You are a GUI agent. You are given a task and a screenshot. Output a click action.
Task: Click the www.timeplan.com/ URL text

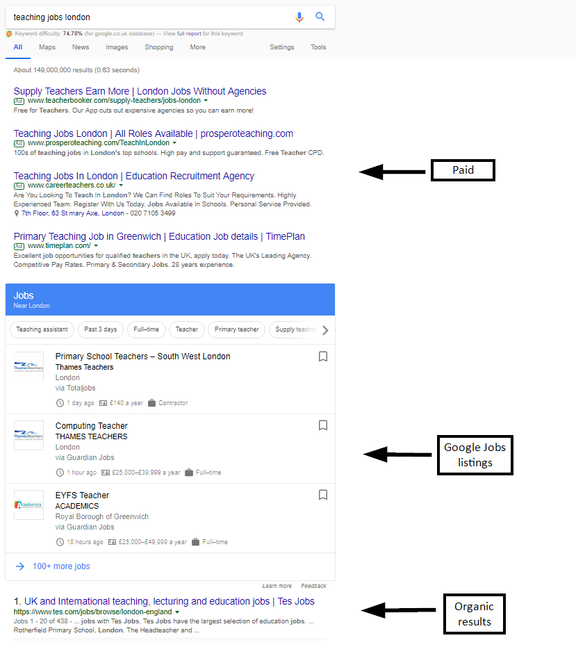(x=60, y=246)
